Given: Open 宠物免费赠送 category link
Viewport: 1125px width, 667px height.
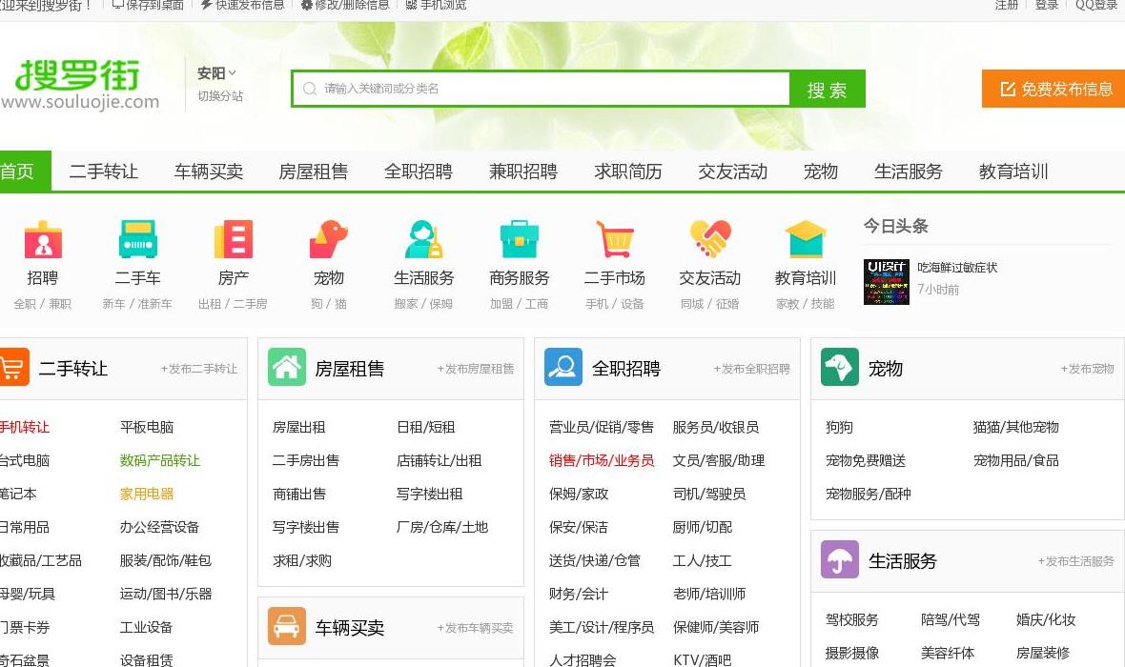Looking at the screenshot, I should 866,460.
